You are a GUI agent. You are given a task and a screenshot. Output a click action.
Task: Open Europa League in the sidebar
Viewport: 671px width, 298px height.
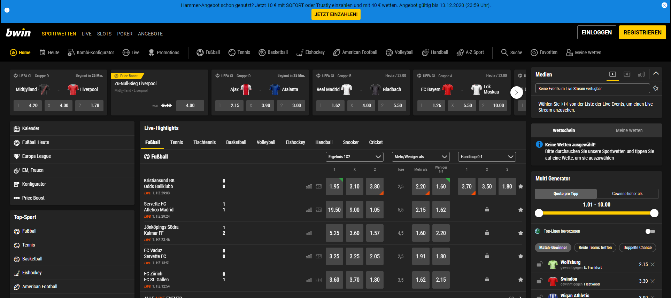coord(72,156)
